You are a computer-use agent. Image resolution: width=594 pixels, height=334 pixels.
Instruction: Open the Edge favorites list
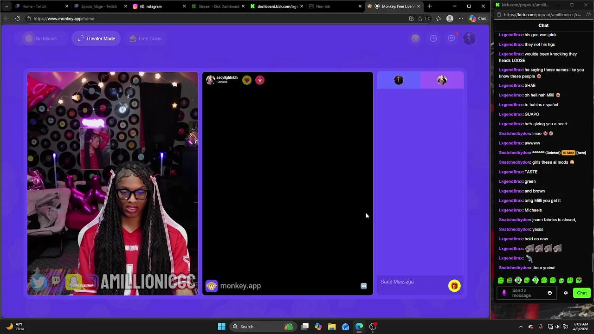(439, 19)
